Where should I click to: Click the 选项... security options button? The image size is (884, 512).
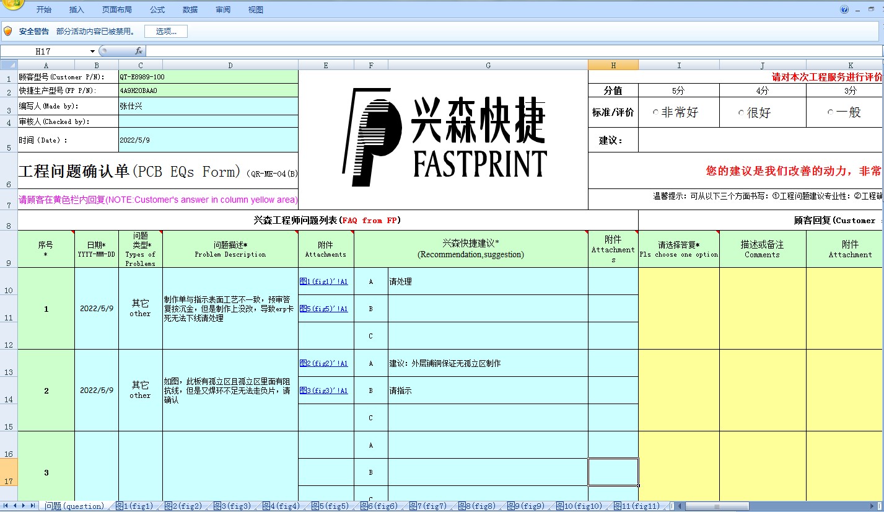pos(166,31)
